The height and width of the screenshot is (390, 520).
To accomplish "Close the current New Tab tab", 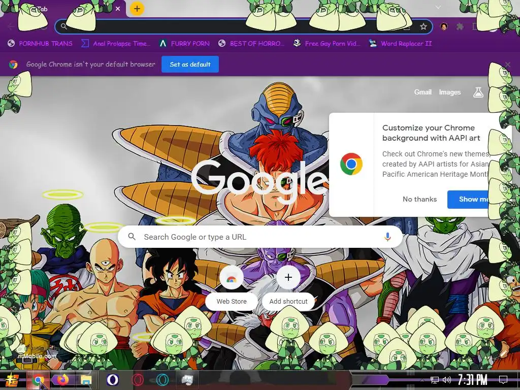I will point(118,9).
